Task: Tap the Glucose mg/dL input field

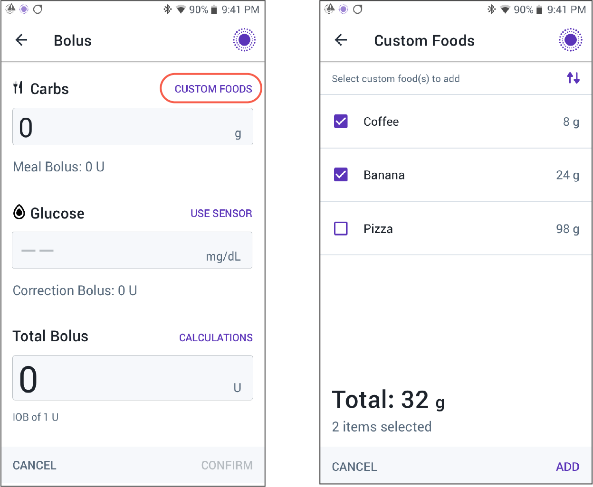Action: tap(132, 250)
